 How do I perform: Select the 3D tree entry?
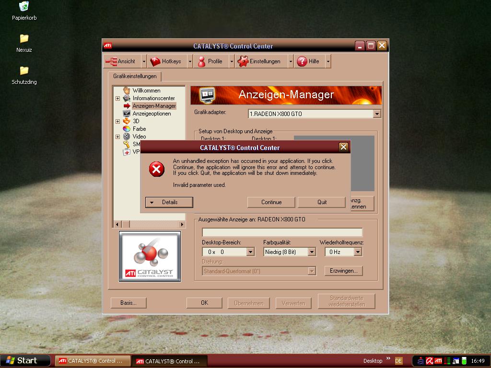pyautogui.click(x=136, y=121)
